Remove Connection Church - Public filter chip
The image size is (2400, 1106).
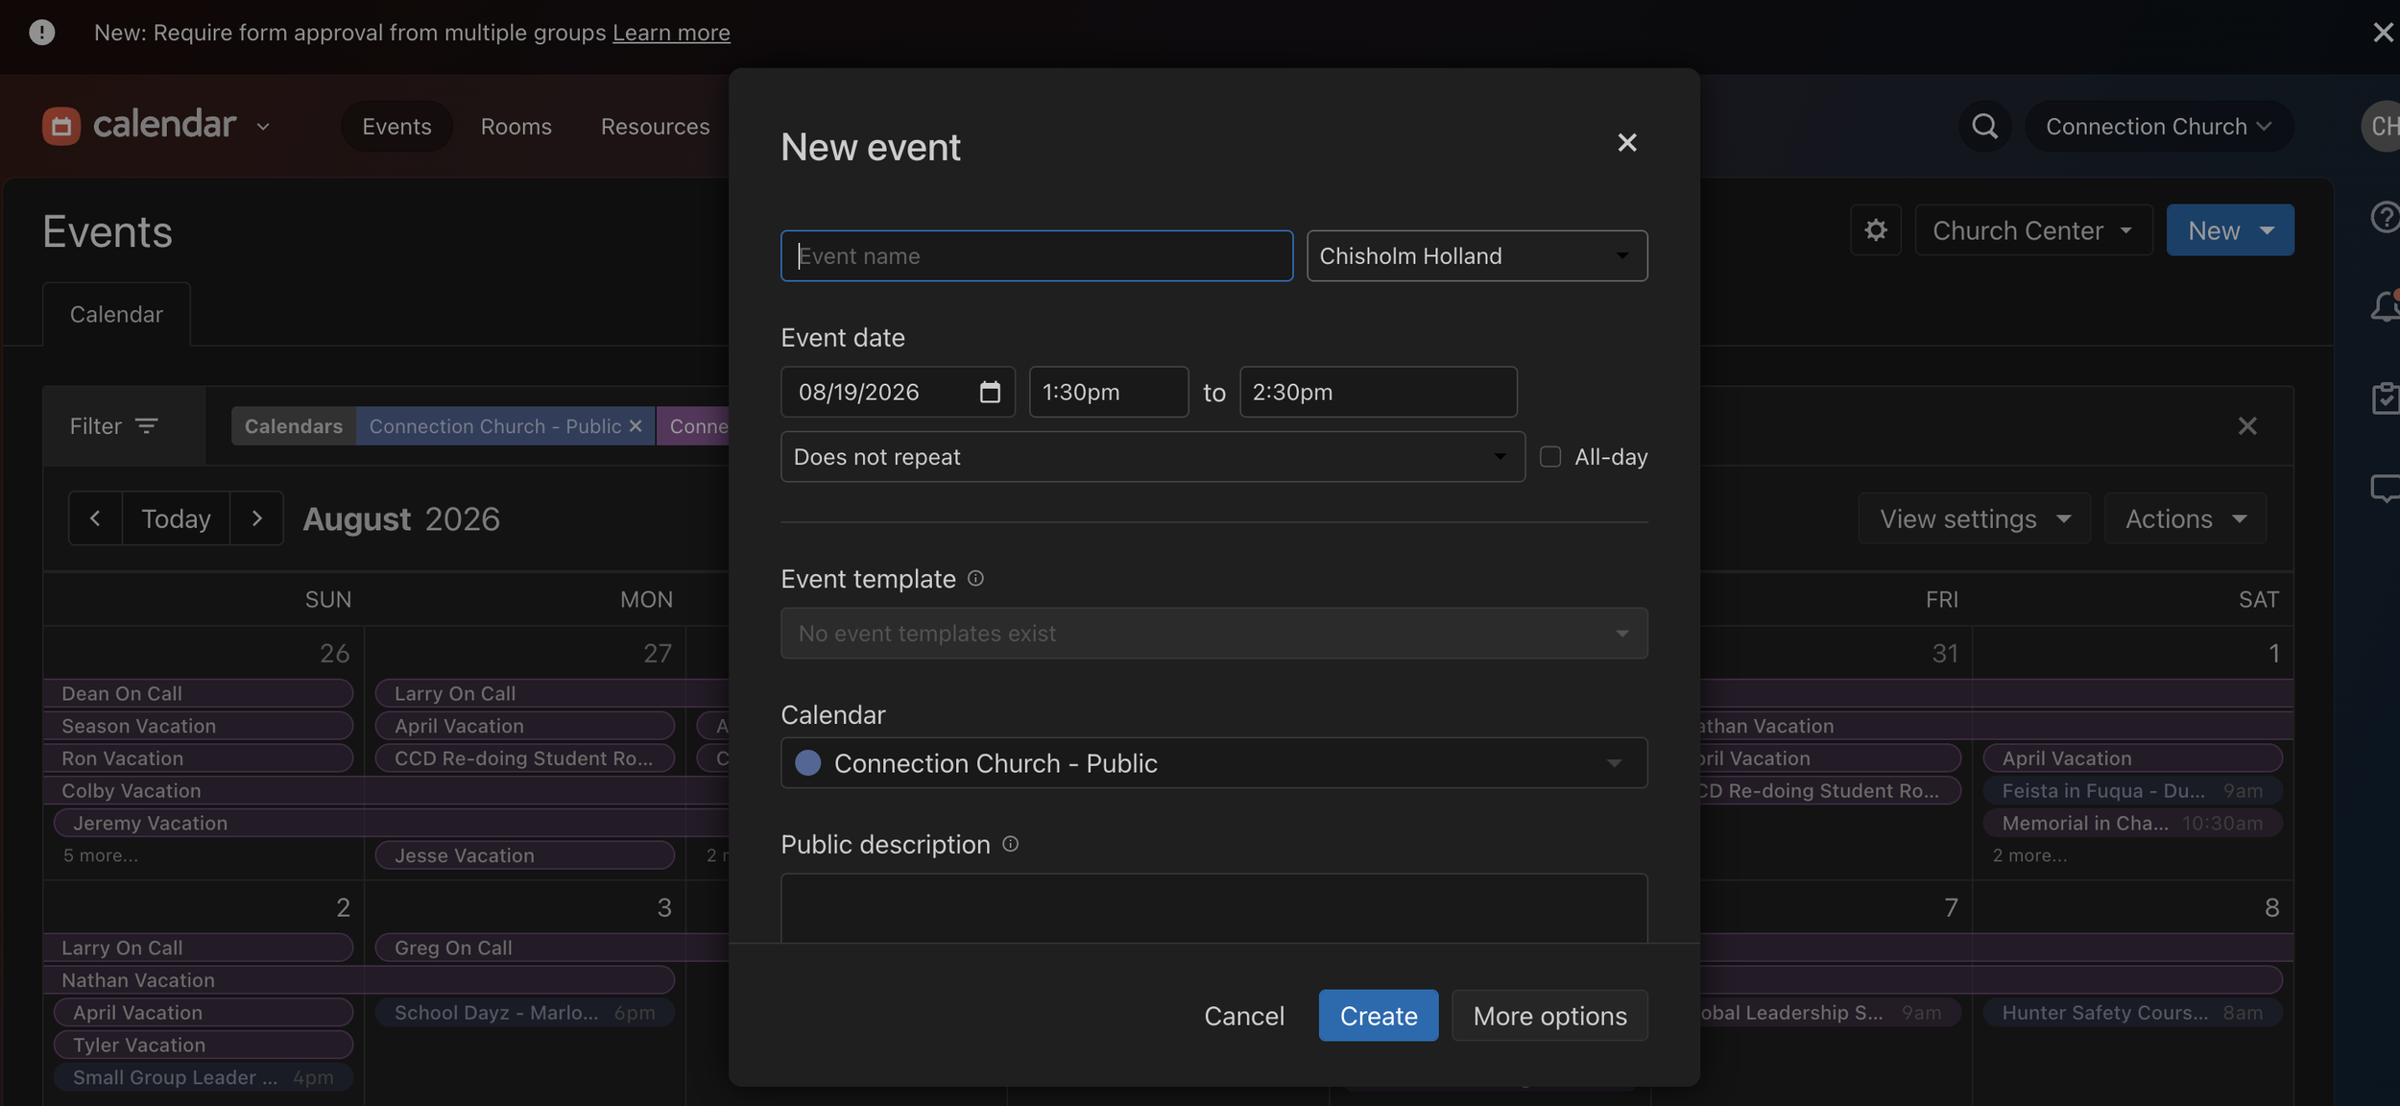tap(636, 426)
